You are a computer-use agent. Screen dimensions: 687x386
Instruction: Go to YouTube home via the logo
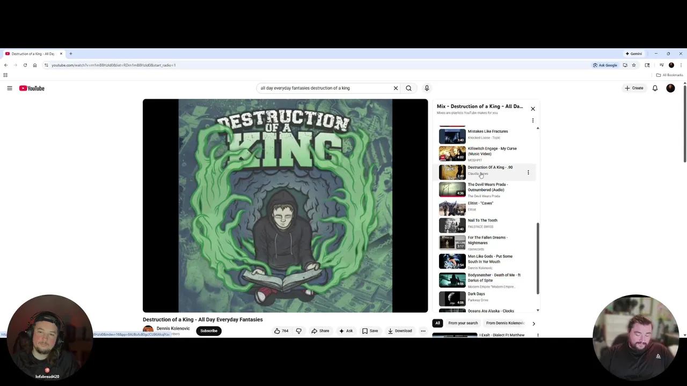tap(32, 88)
